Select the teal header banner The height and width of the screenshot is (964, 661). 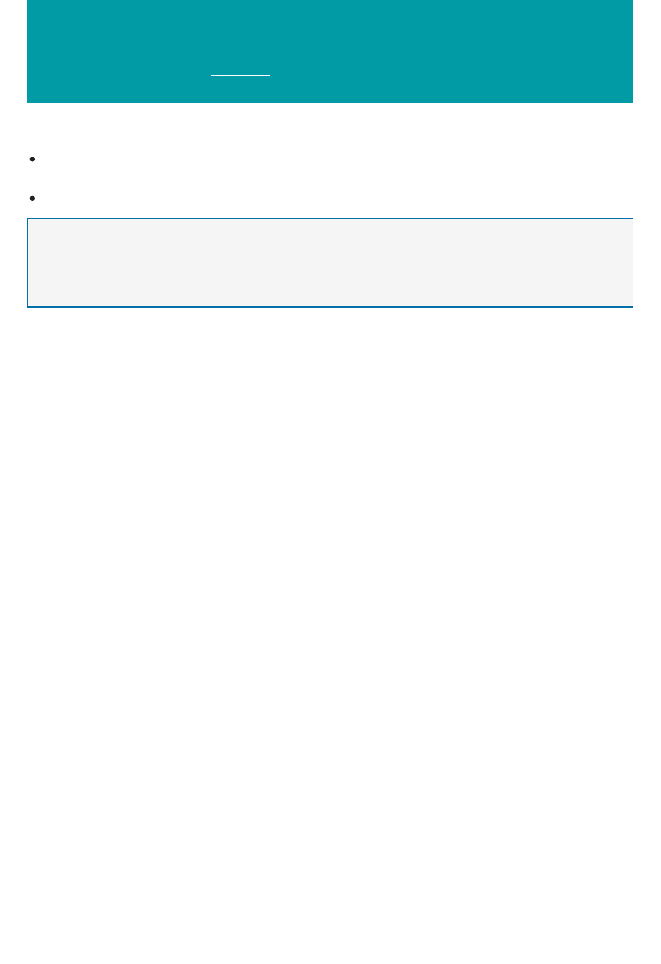(x=330, y=51)
